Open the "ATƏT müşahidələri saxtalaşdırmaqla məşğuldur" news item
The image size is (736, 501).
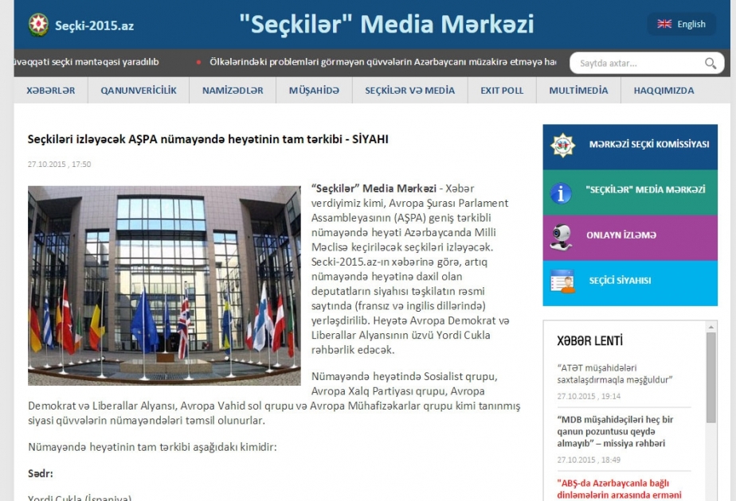(614, 374)
